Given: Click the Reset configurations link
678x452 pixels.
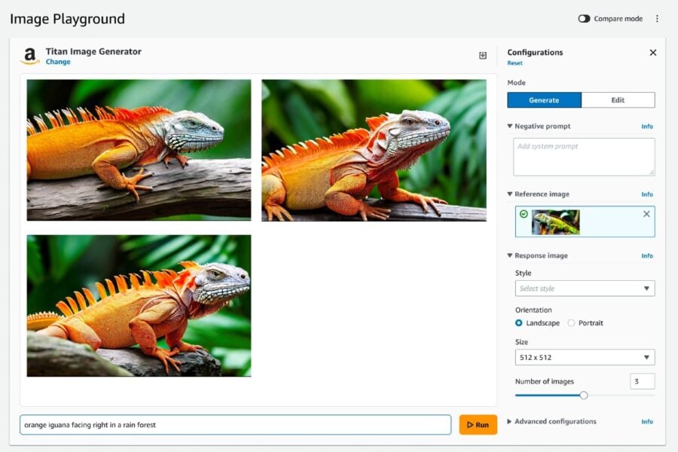Looking at the screenshot, I should click(x=515, y=63).
